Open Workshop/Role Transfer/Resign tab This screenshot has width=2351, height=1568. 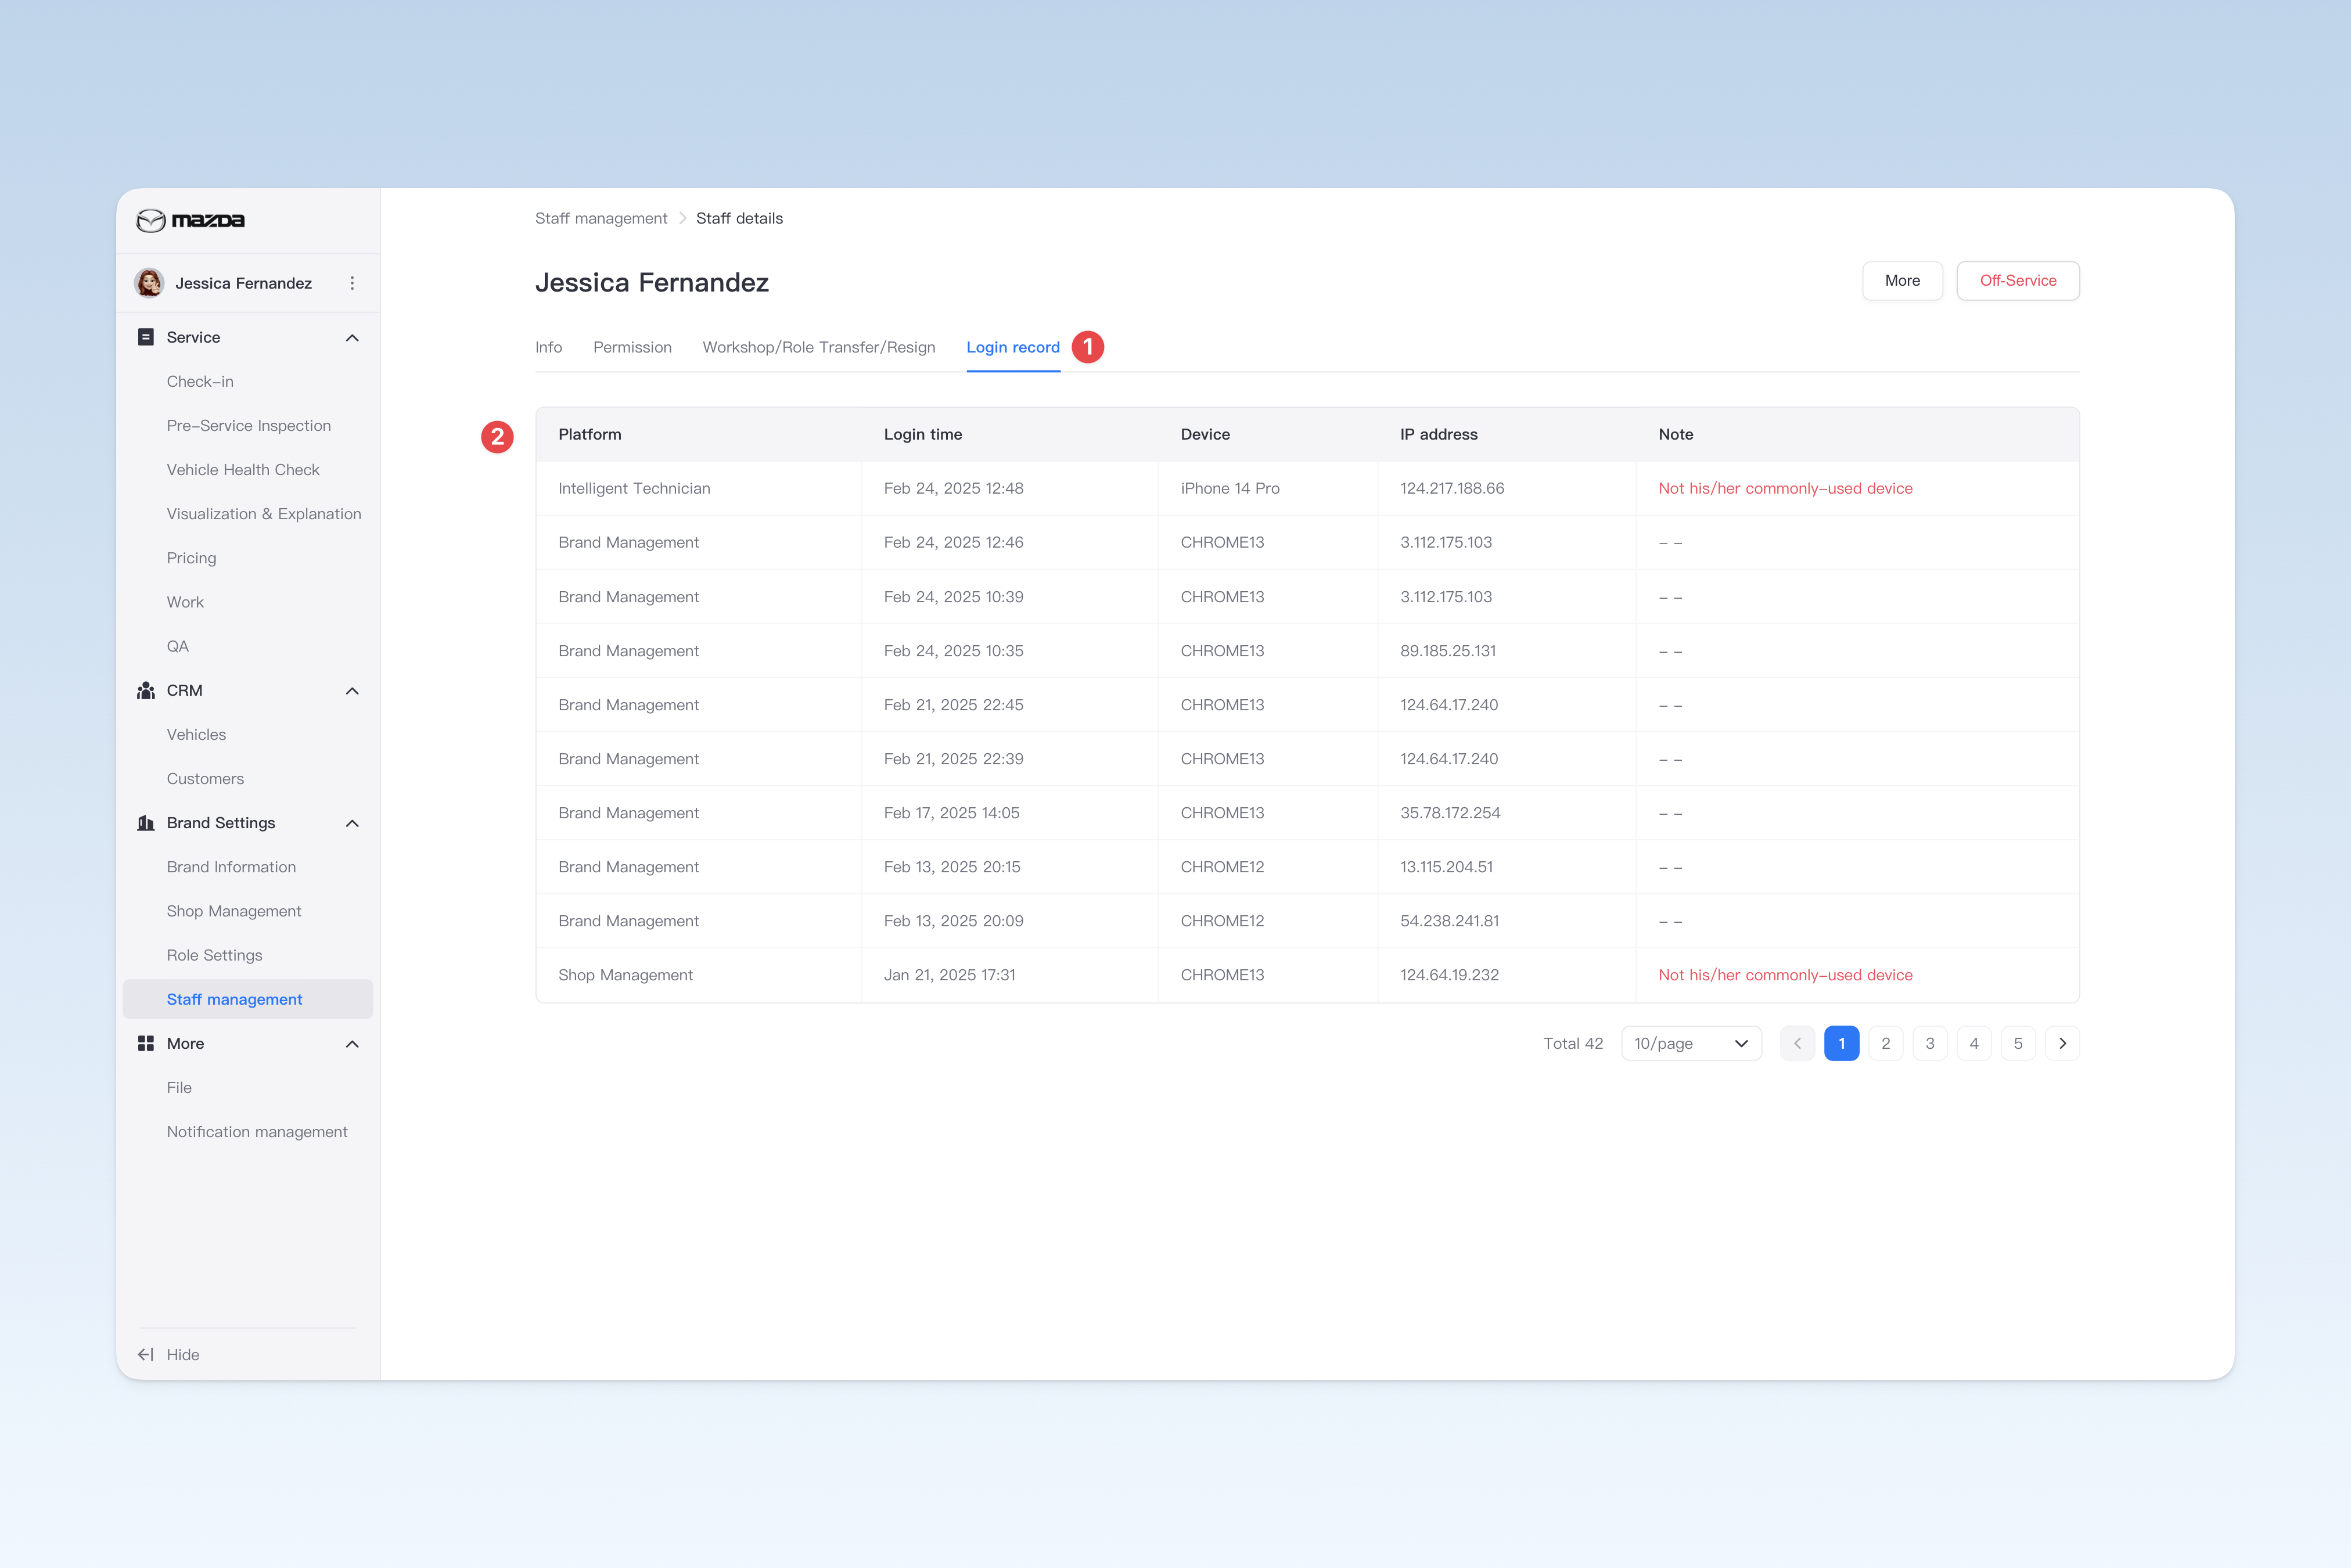819,347
